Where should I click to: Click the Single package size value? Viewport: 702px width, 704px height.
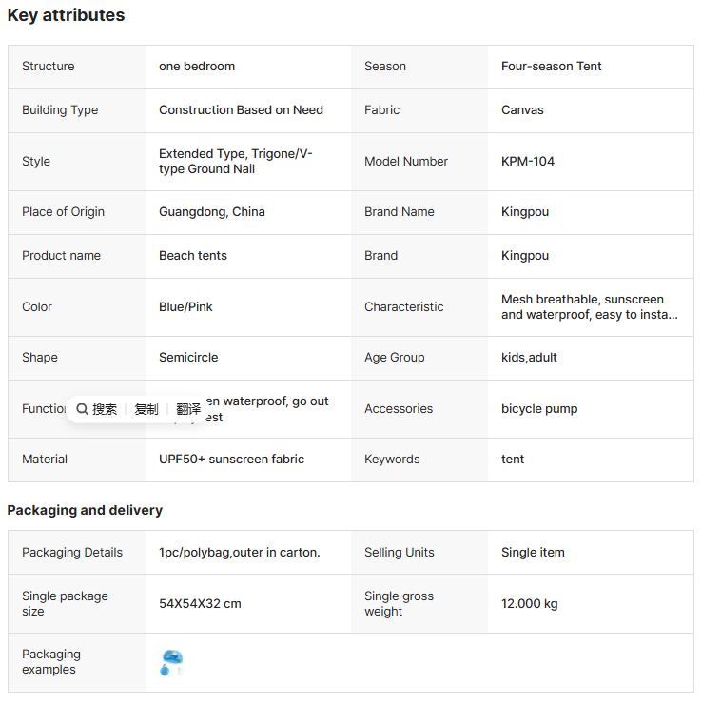[x=200, y=604]
